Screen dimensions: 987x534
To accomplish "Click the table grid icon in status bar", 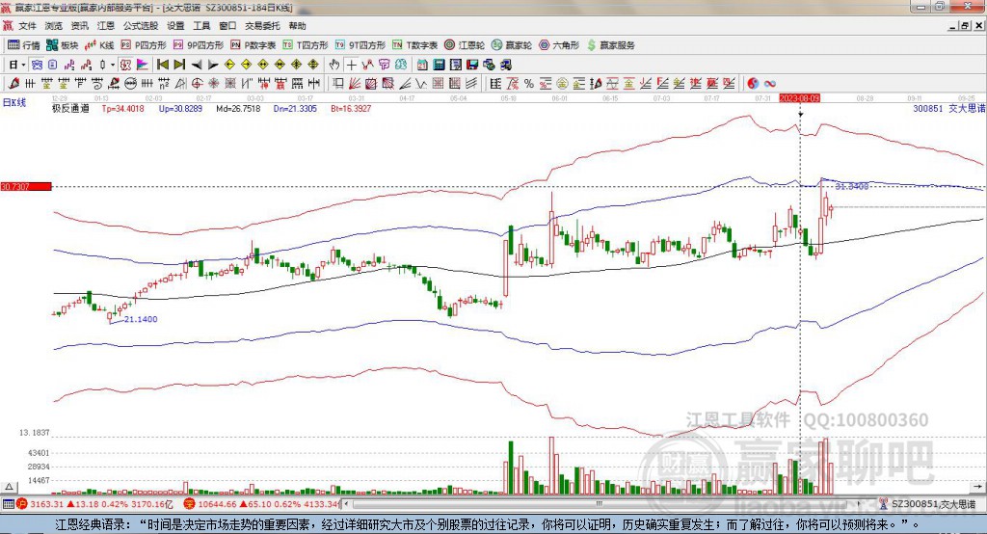I will point(8,504).
